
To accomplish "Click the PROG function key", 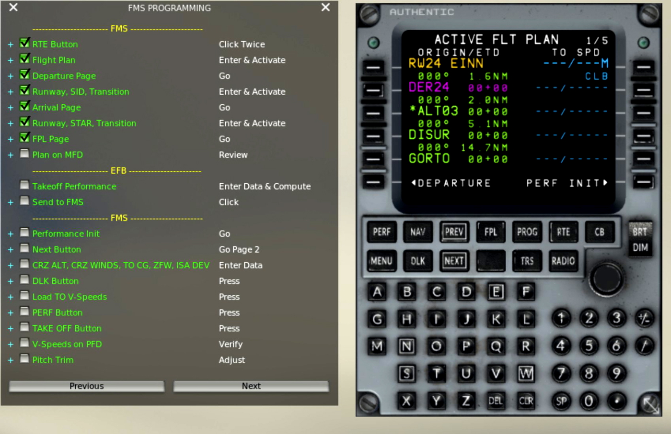I will tap(527, 232).
